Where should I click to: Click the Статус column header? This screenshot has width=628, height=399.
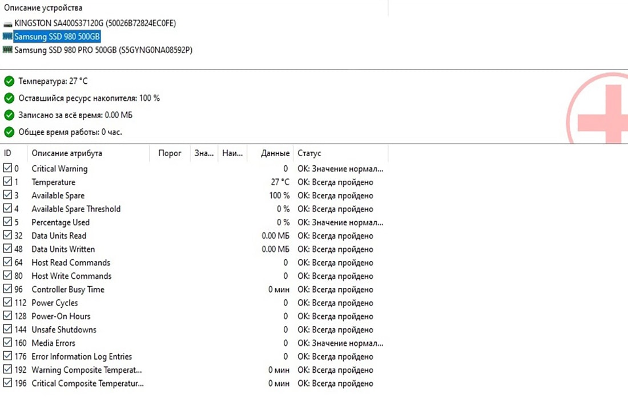309,153
